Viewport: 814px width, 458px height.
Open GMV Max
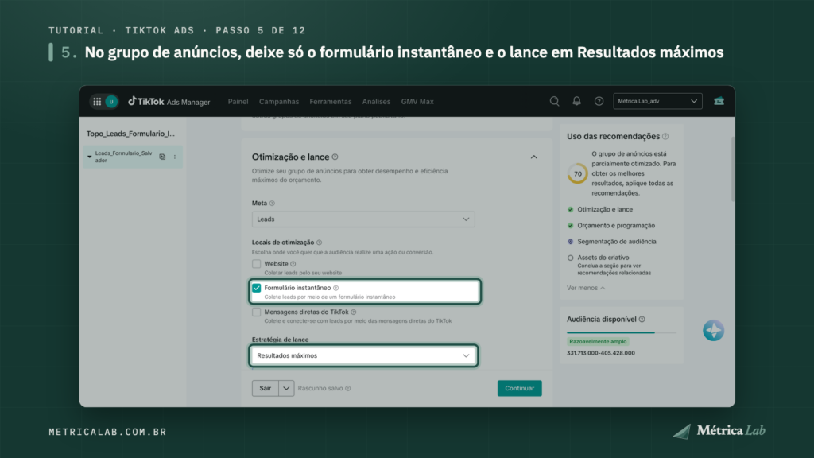point(417,102)
